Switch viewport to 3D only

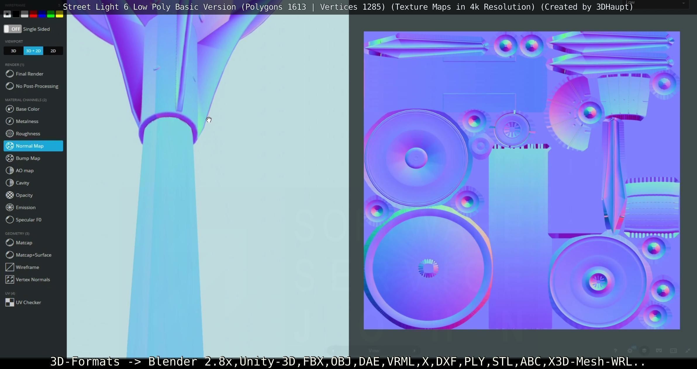[x=13, y=51]
